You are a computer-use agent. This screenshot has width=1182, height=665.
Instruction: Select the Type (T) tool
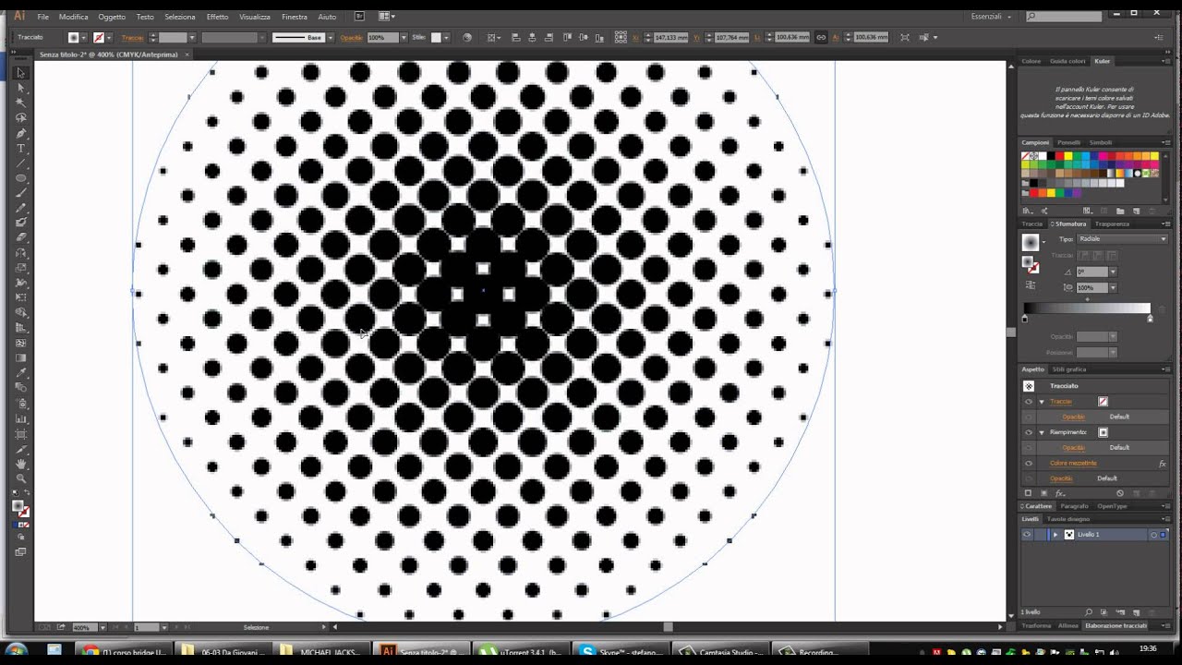pyautogui.click(x=21, y=149)
